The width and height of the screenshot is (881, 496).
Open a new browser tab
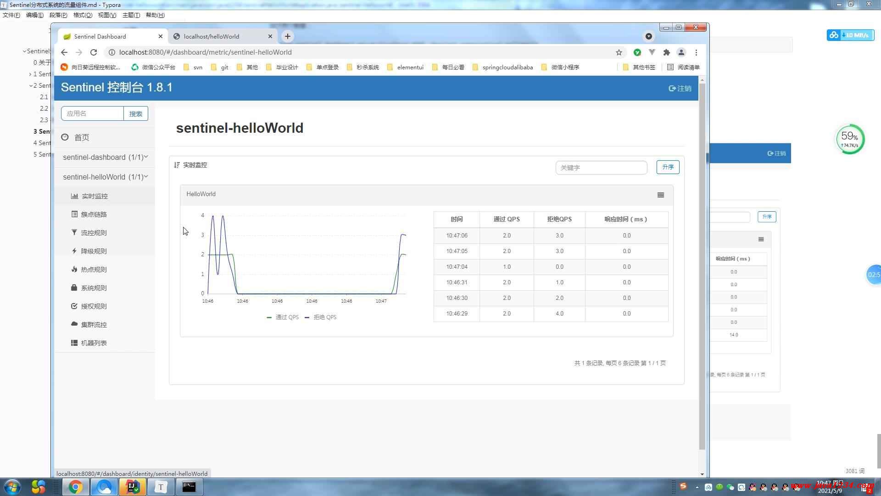[288, 36]
